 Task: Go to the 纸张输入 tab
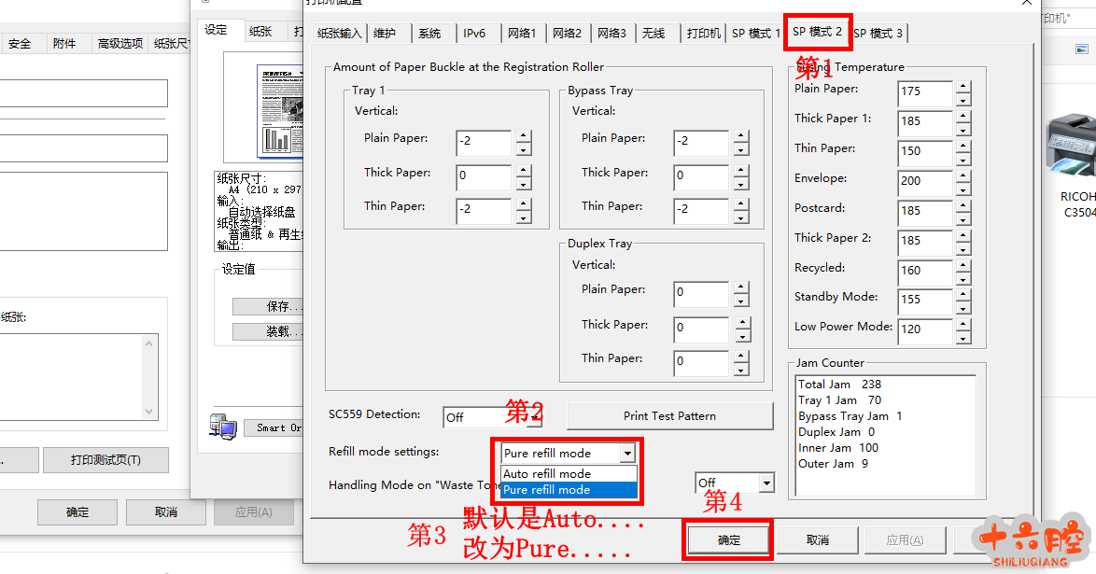click(x=339, y=34)
